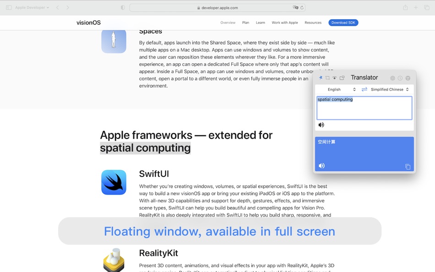Play audio of the source text
Image resolution: width=435 pixels, height=272 pixels.
pyautogui.click(x=321, y=125)
